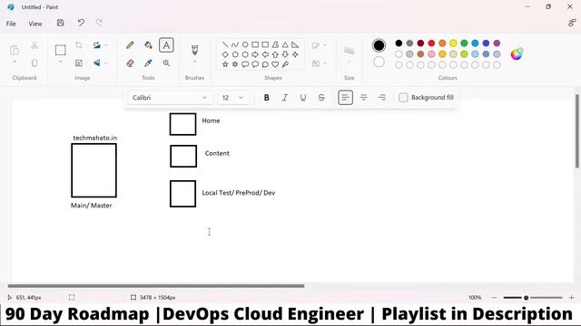Screen dimensions: 581x326
Task: Open the 100% zoom level readout
Action: pos(475,298)
